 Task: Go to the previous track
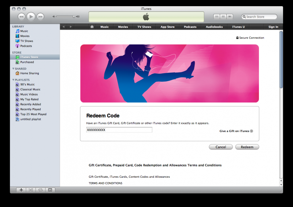pos(21,16)
